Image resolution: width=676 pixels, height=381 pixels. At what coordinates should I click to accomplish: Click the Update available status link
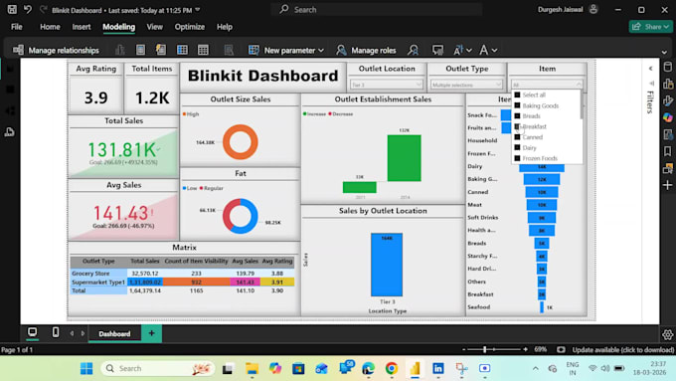pos(623,350)
